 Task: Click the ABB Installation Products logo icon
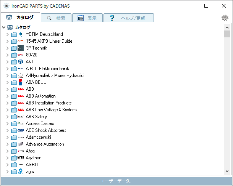(x=21, y=103)
